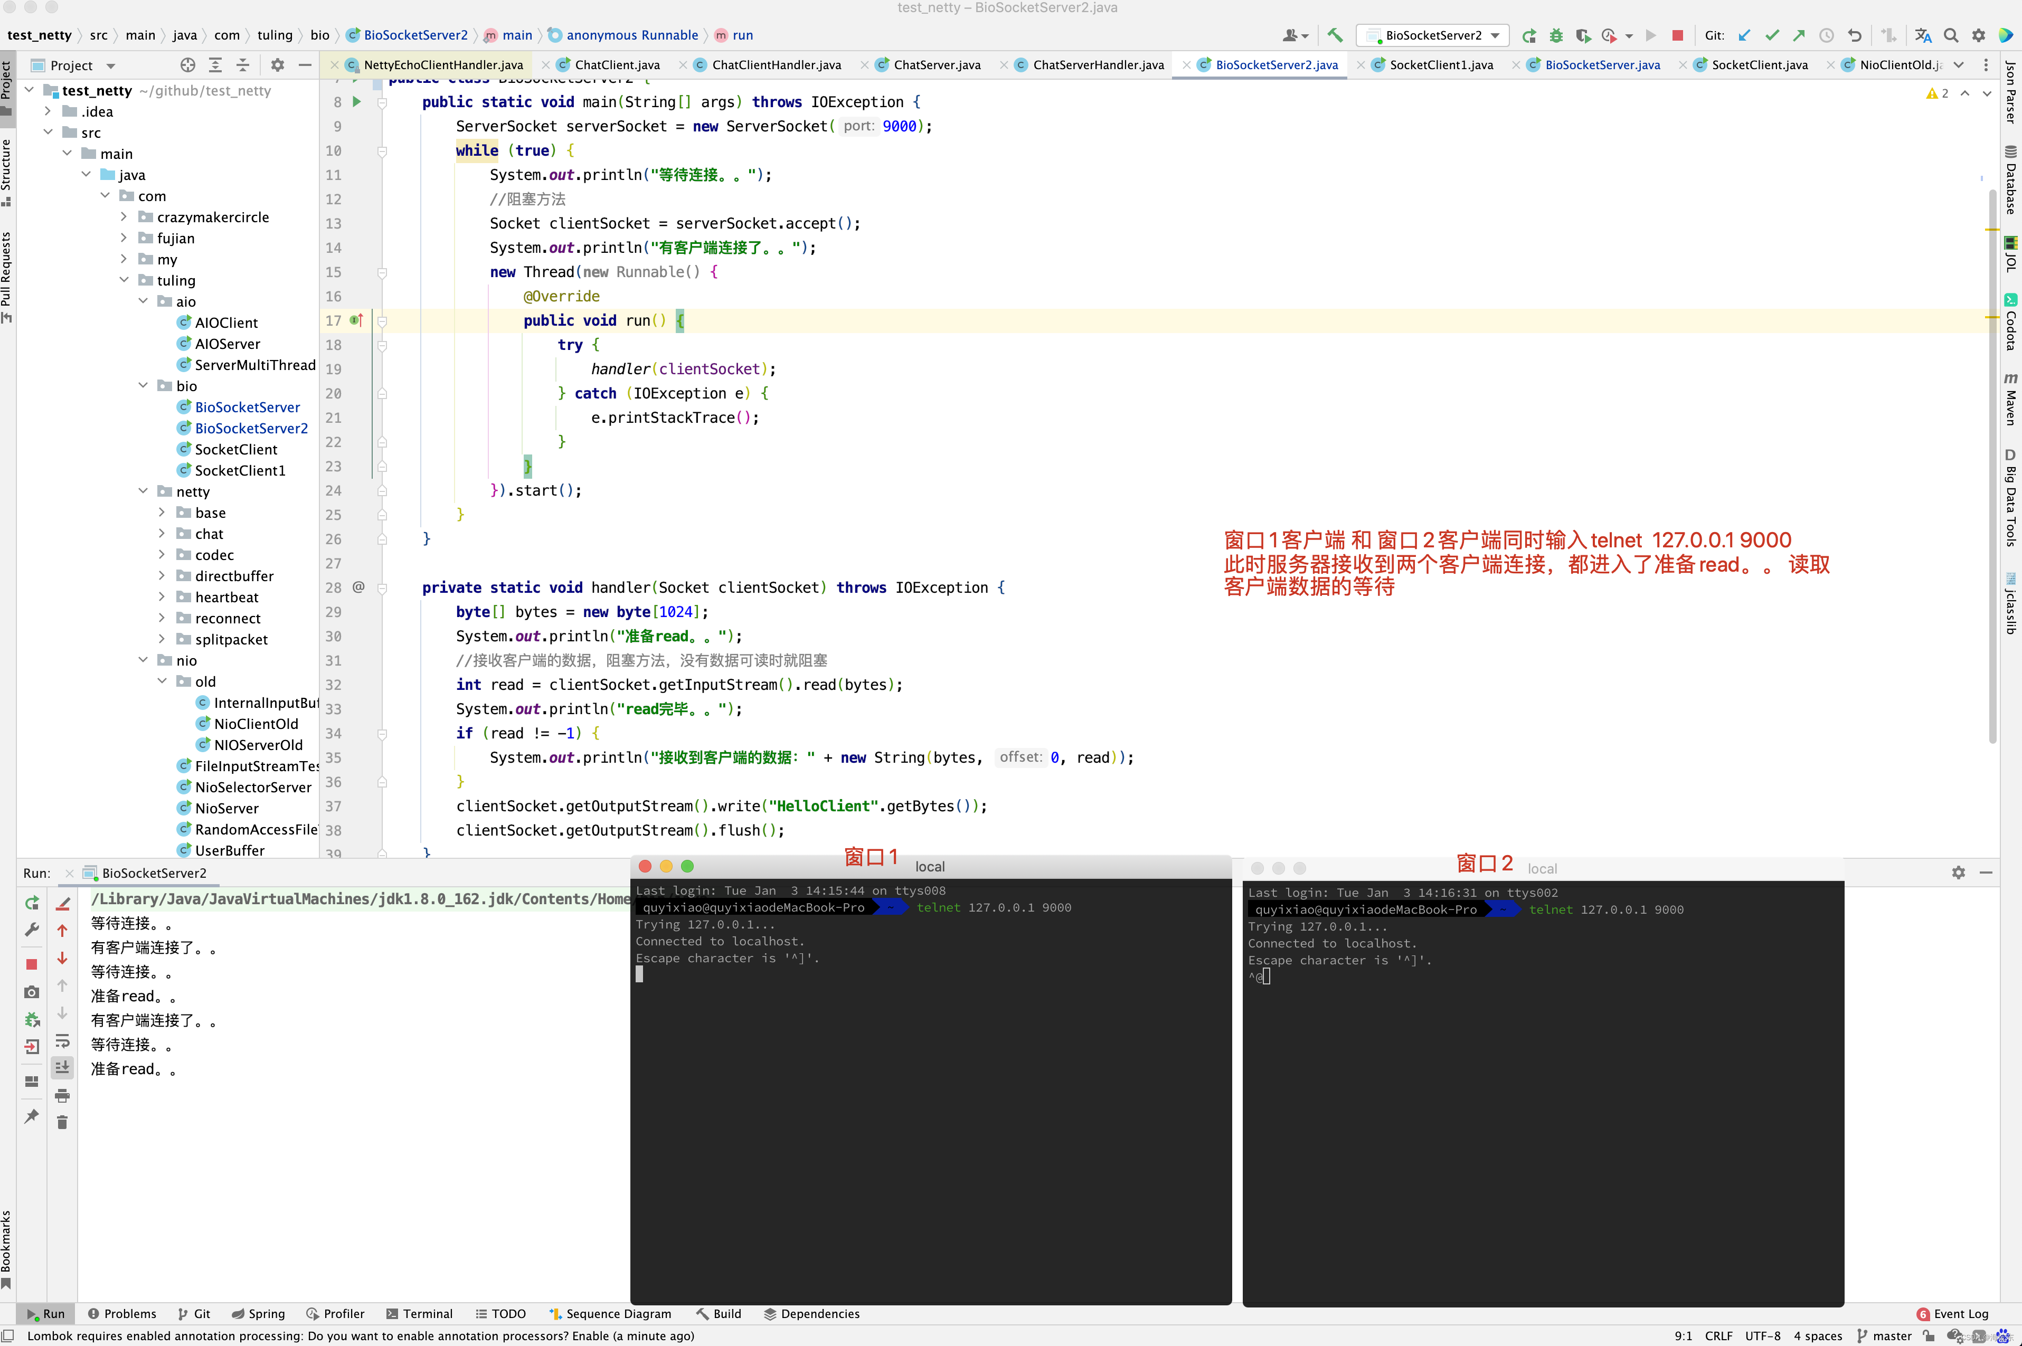
Task: Expand the crazymakercircle package
Action: (124, 216)
